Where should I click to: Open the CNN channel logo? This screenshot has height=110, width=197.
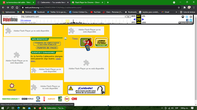[x=74, y=99]
